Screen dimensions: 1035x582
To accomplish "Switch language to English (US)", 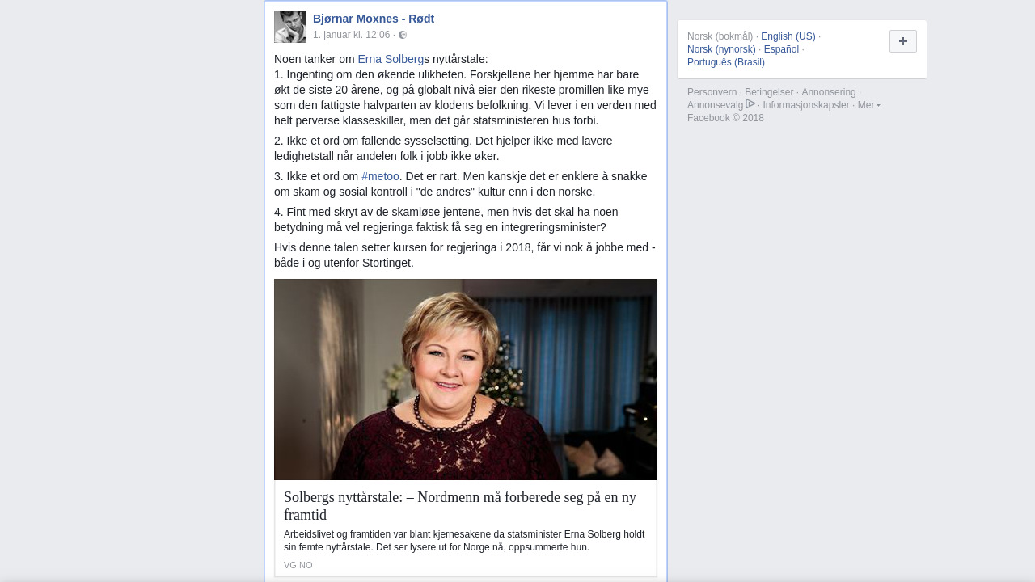I will 788,36.
